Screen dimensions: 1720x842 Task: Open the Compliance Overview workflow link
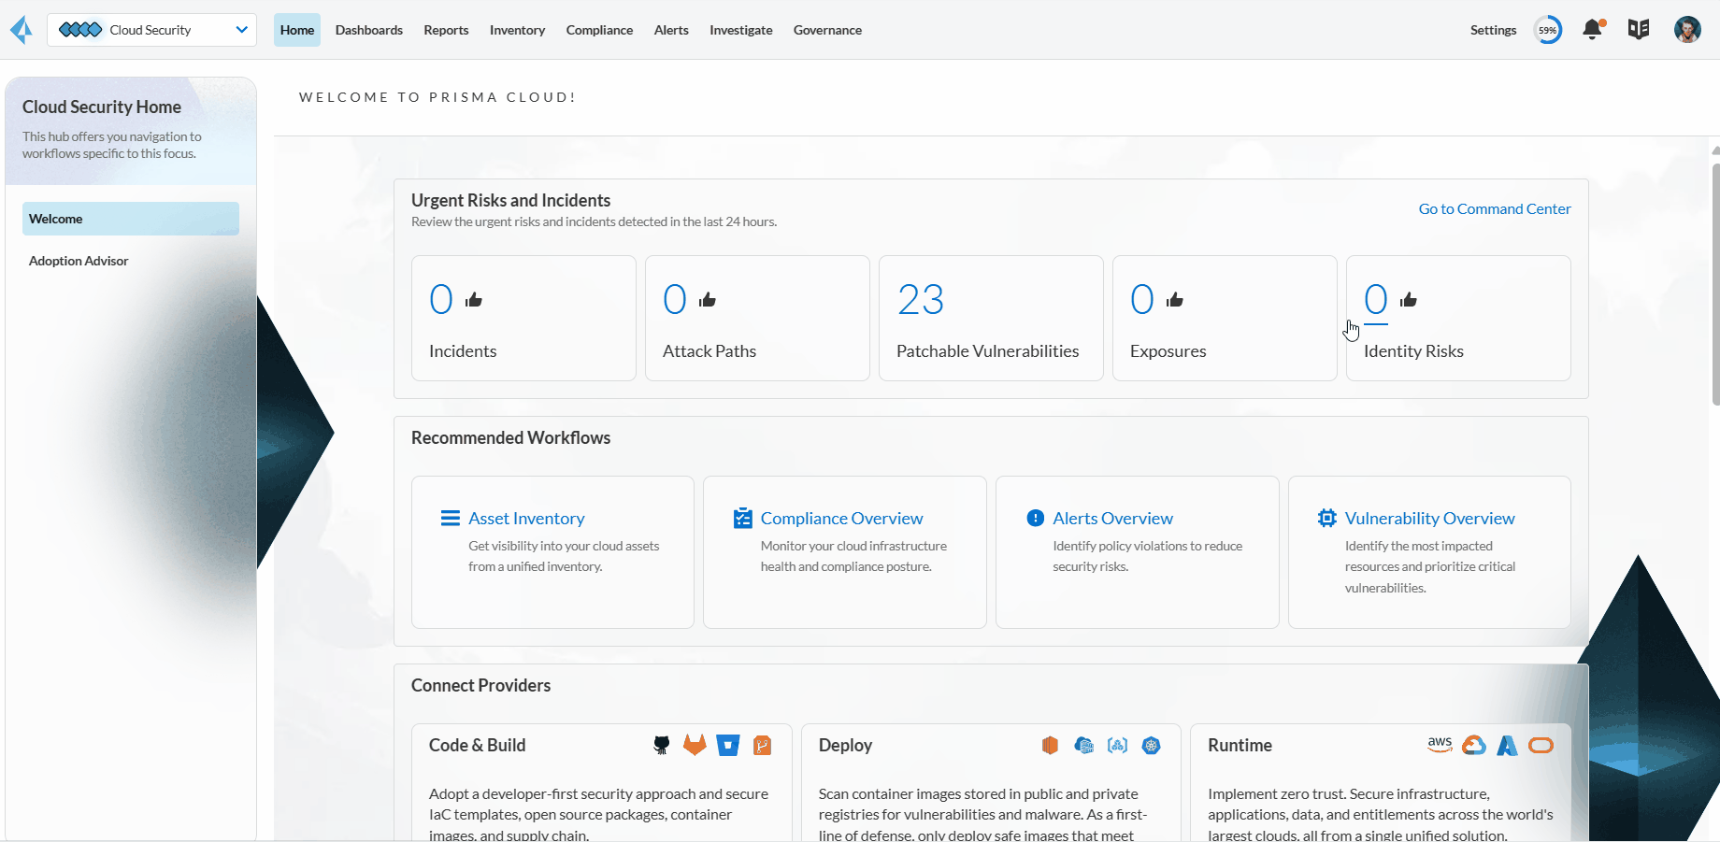tap(841, 519)
